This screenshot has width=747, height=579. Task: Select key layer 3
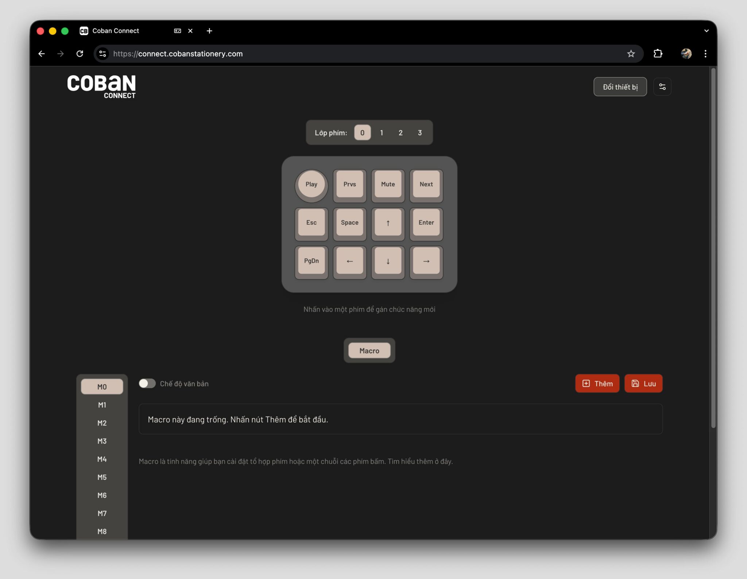click(x=419, y=133)
